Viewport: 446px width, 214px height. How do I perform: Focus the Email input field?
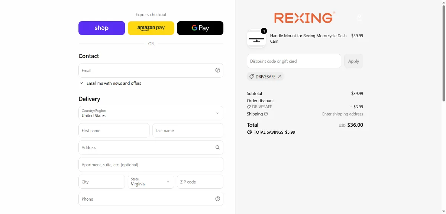pyautogui.click(x=151, y=70)
